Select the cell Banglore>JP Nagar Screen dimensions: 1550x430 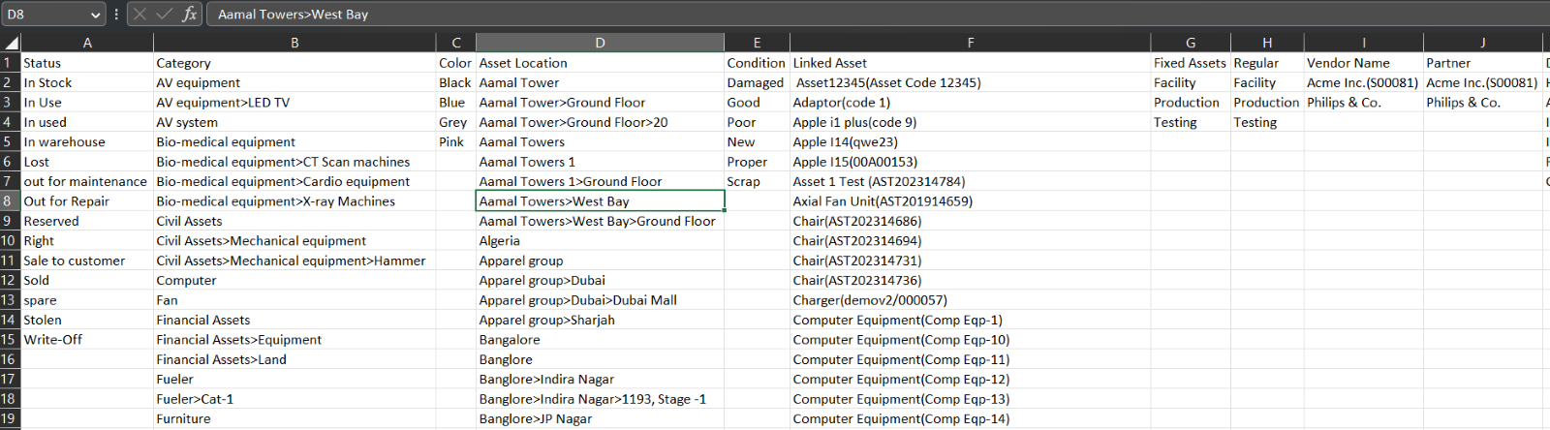600,418
